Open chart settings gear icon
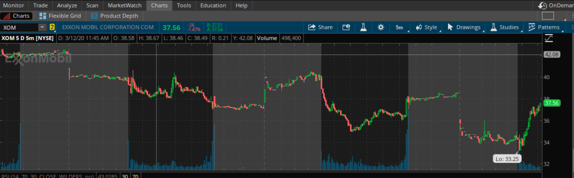This screenshot has height=178, width=574. (x=381, y=27)
